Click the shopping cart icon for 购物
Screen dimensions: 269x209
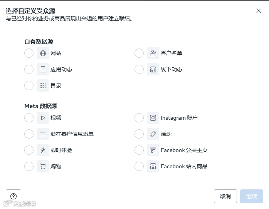pos(43,166)
